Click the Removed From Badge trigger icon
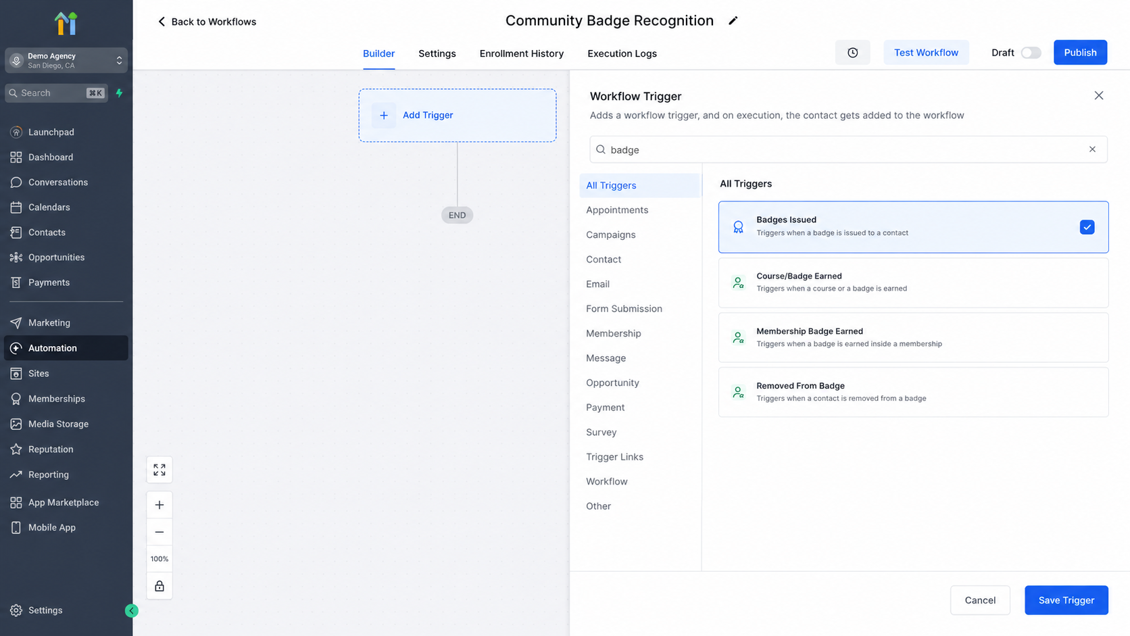 [x=738, y=392]
